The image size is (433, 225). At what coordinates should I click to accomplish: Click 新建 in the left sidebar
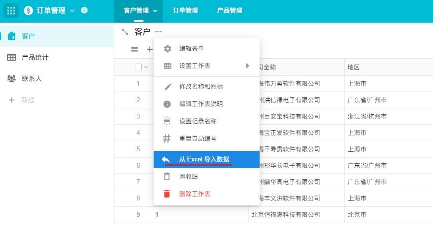[28, 100]
